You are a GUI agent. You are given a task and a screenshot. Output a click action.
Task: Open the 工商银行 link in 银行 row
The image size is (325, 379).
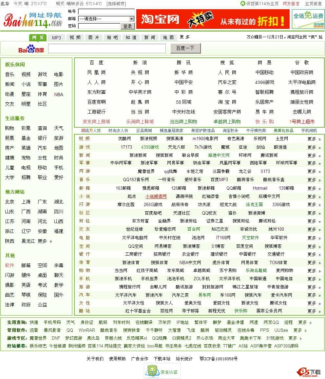[133, 254]
